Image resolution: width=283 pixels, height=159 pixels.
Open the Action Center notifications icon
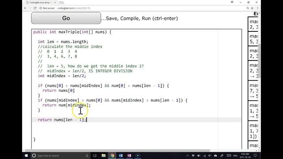click(255, 155)
